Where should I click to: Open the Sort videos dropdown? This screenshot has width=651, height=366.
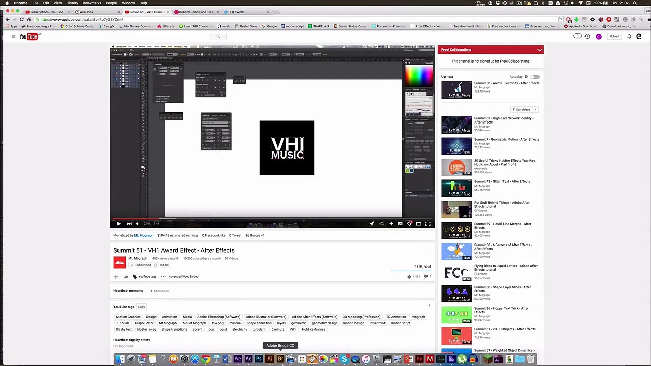point(524,109)
